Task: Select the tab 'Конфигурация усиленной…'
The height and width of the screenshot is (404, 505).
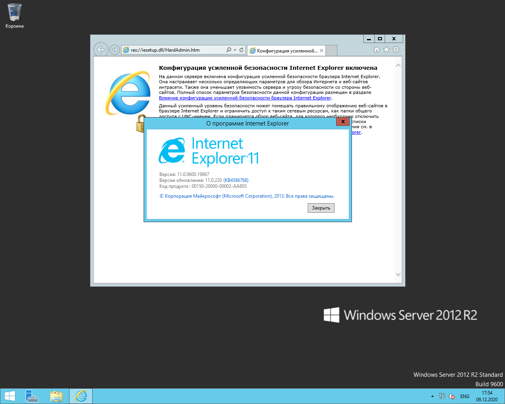Action: pyautogui.click(x=287, y=50)
